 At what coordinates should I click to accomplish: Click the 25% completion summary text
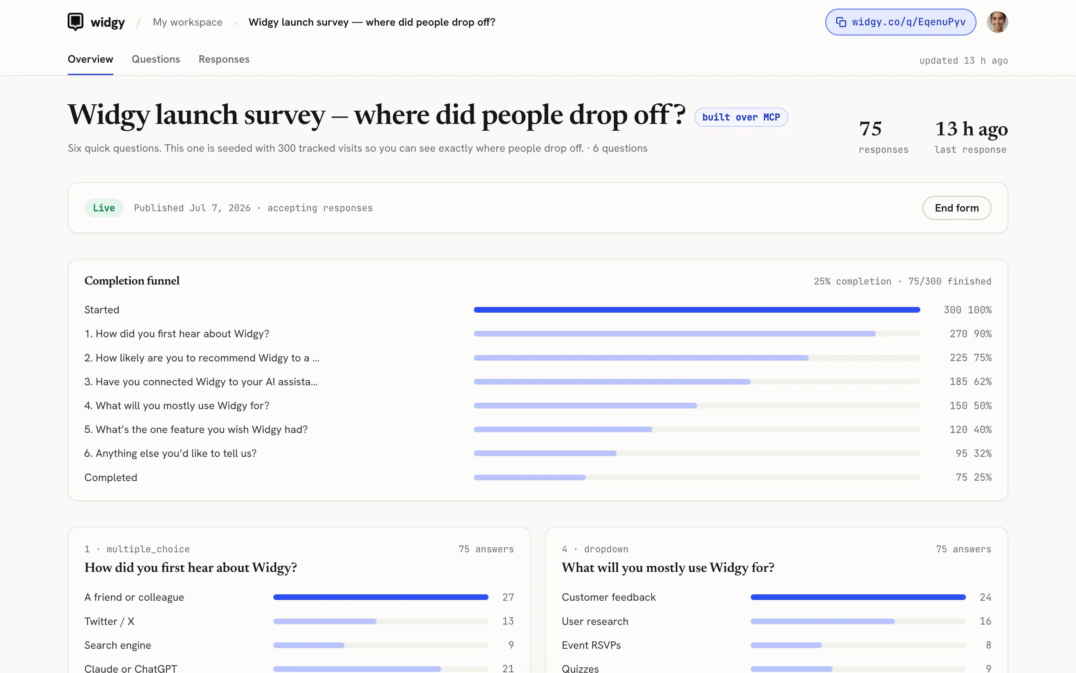coord(902,281)
